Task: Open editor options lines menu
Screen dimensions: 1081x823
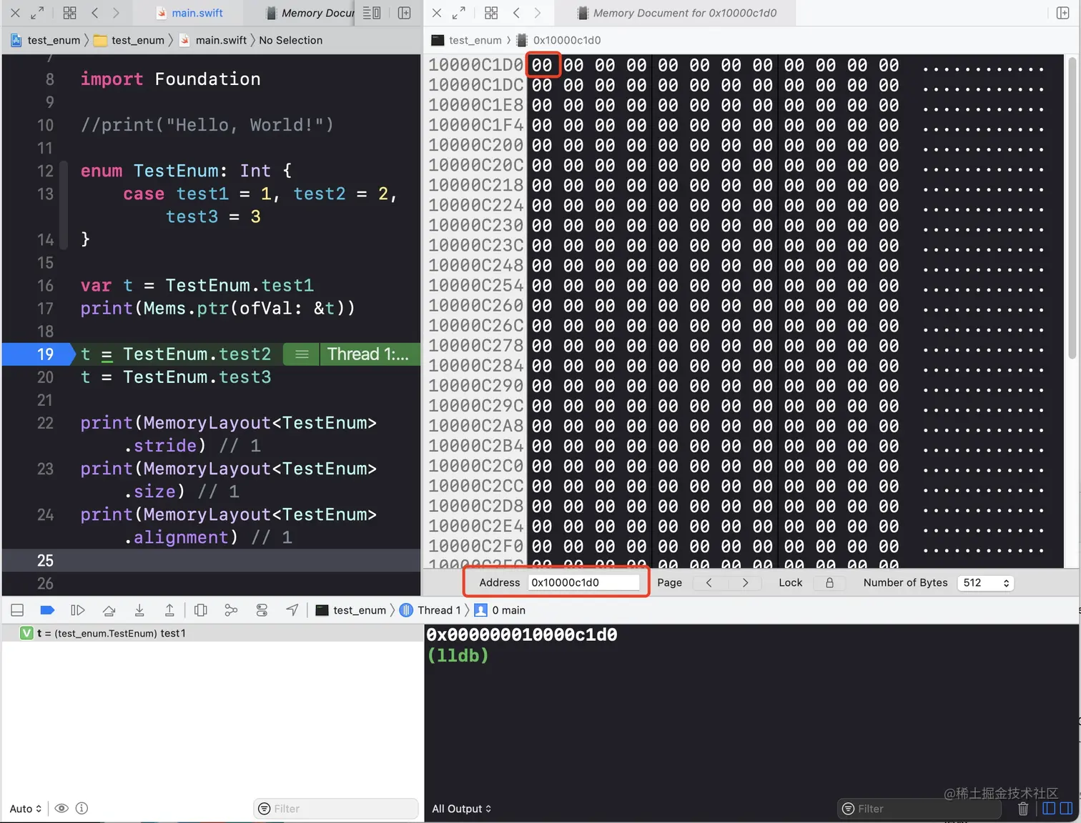Action: click(x=371, y=13)
